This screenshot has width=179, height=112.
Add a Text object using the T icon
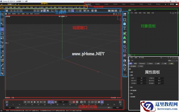point(125,28)
